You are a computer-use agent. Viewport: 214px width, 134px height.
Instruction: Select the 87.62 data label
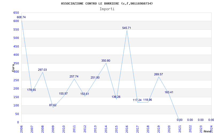click(53, 105)
